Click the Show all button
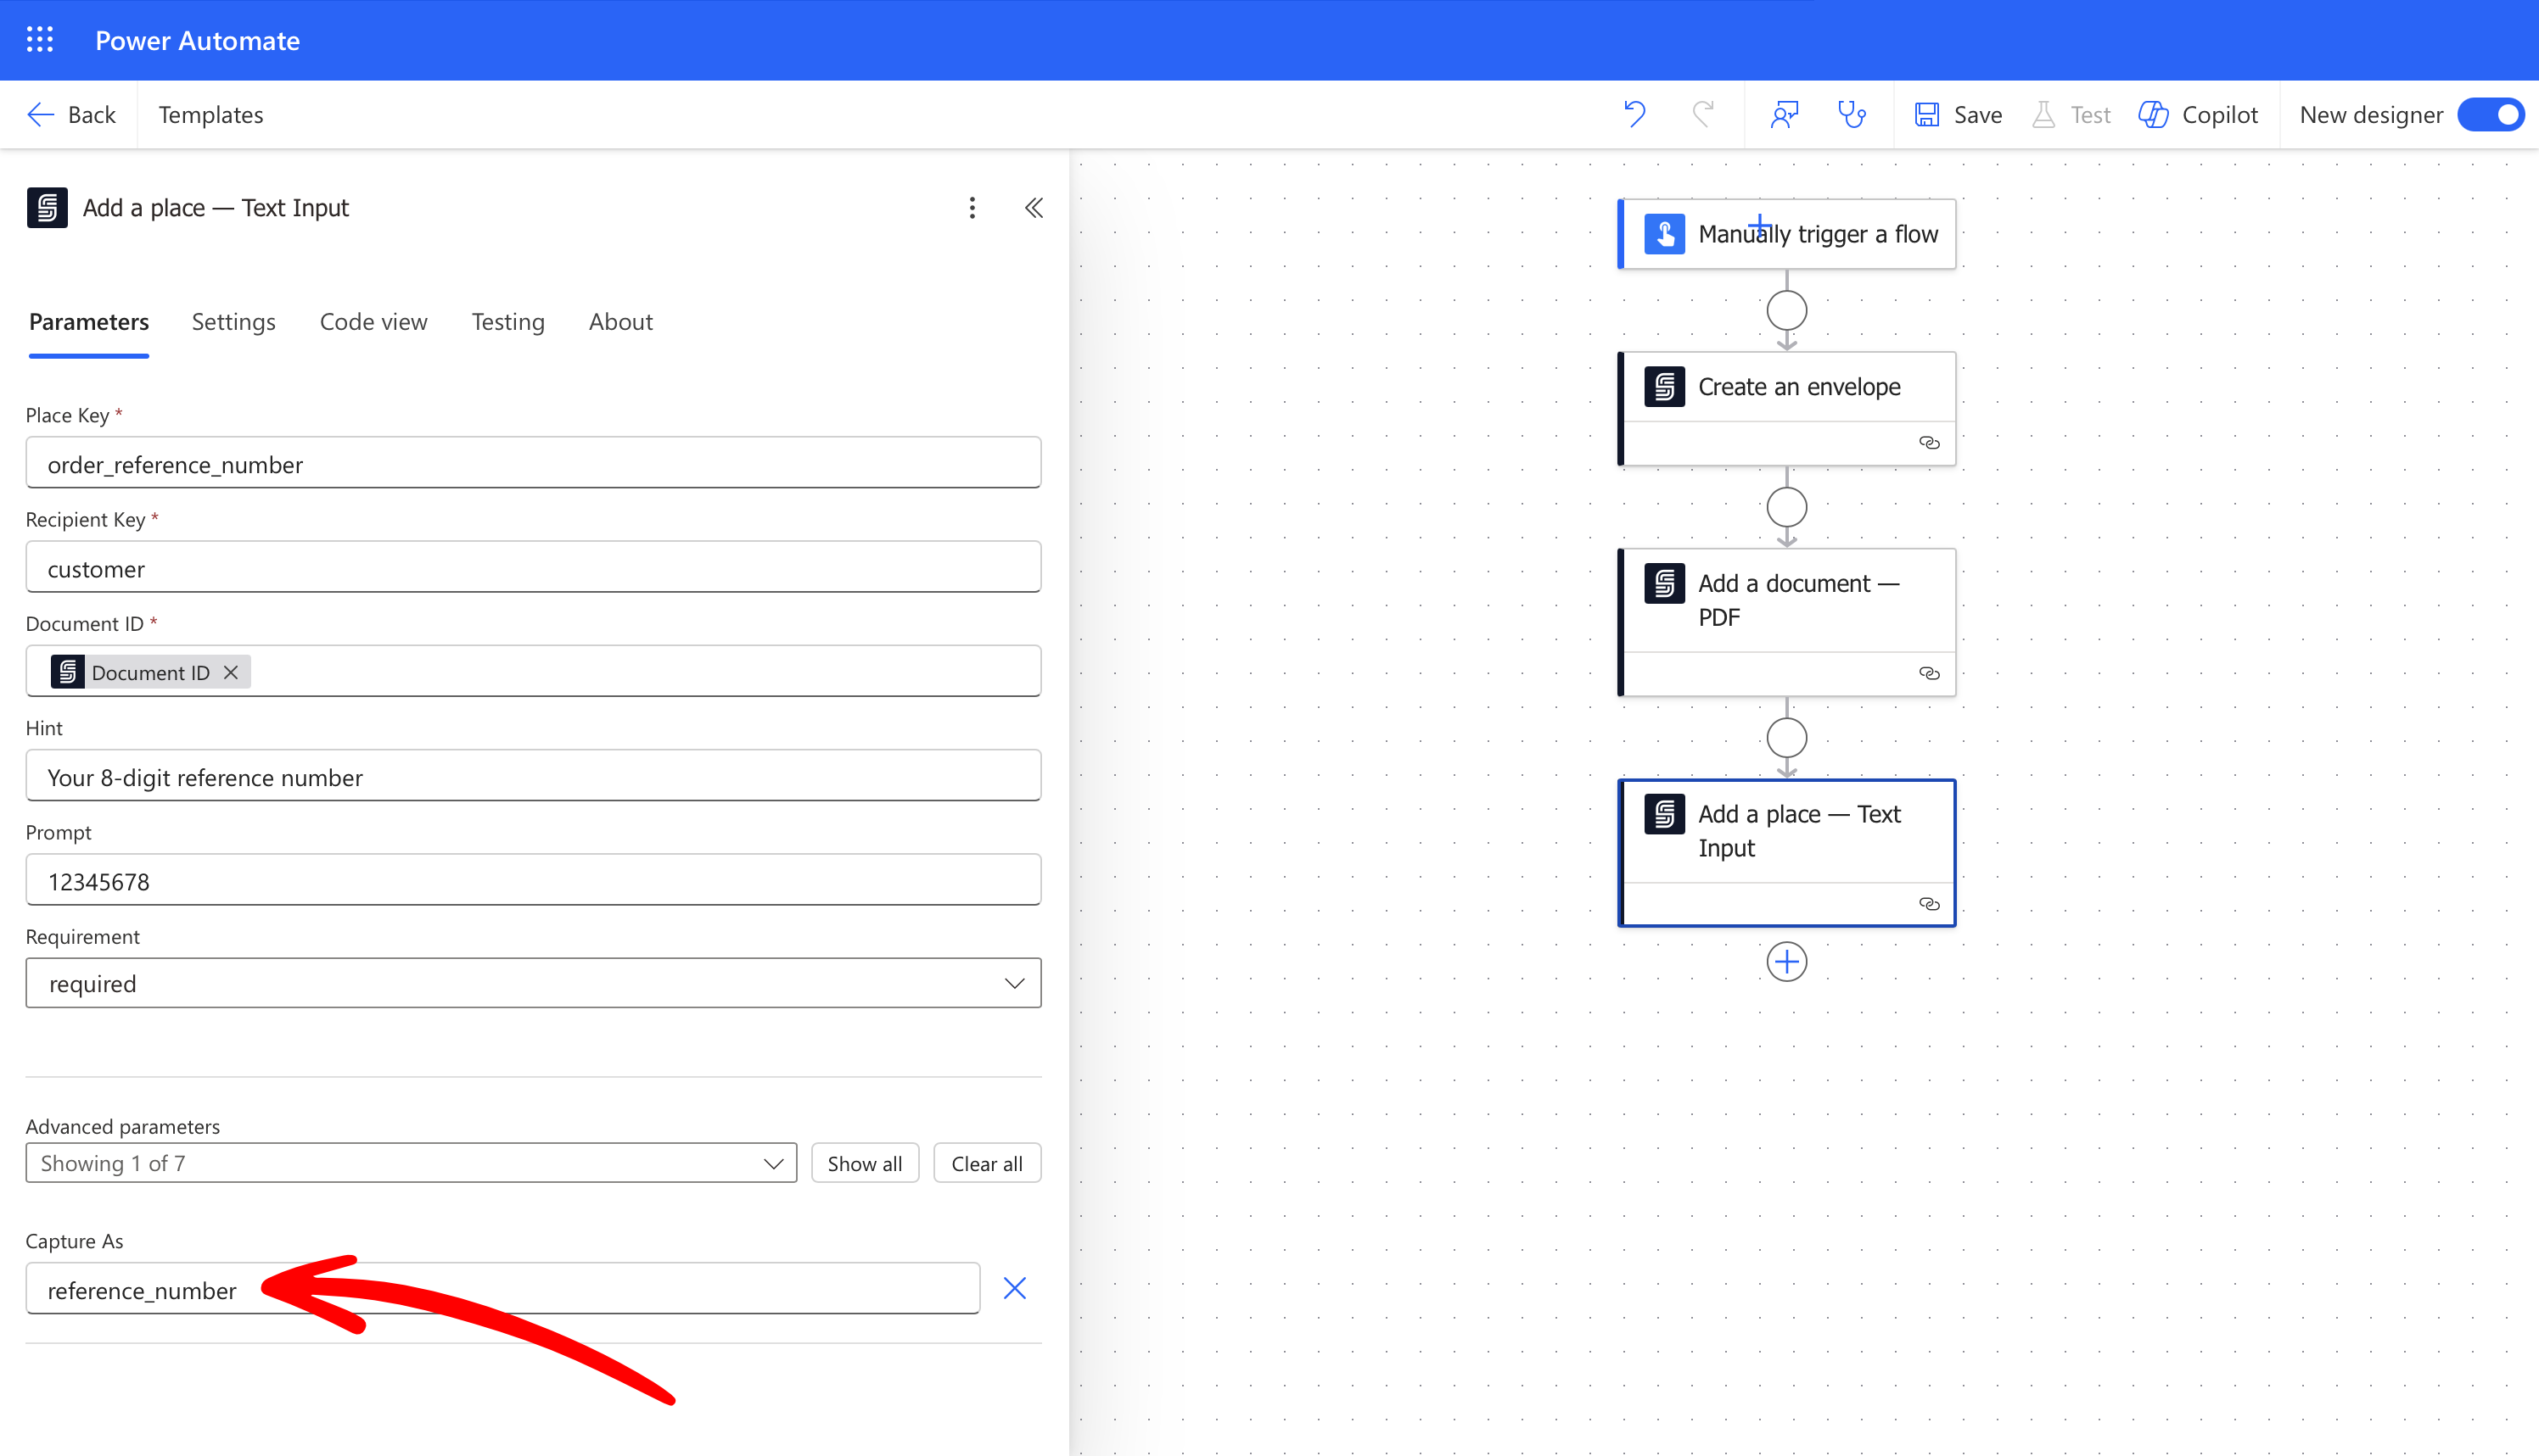This screenshot has height=1456, width=2539. (x=865, y=1163)
